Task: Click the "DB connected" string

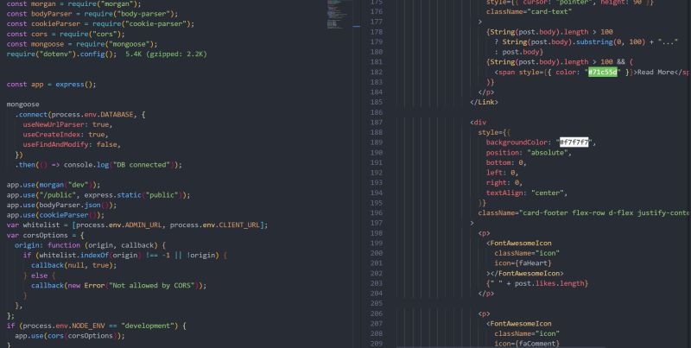Action: [x=142, y=165]
